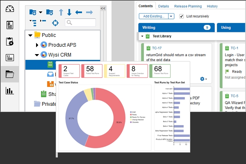Click the locate target crosshair icon
This screenshot has width=246, height=164.
[55, 23]
